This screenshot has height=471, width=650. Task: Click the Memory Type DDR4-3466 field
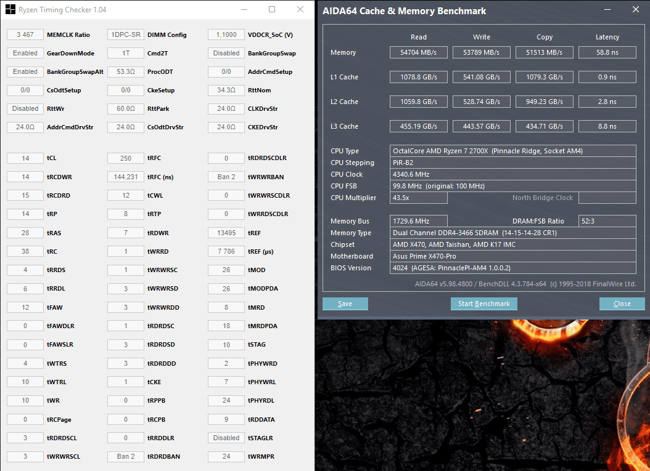(513, 233)
